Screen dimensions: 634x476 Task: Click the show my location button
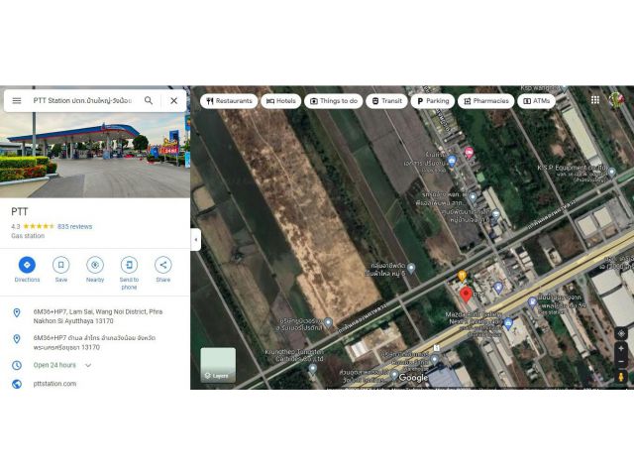click(x=621, y=333)
